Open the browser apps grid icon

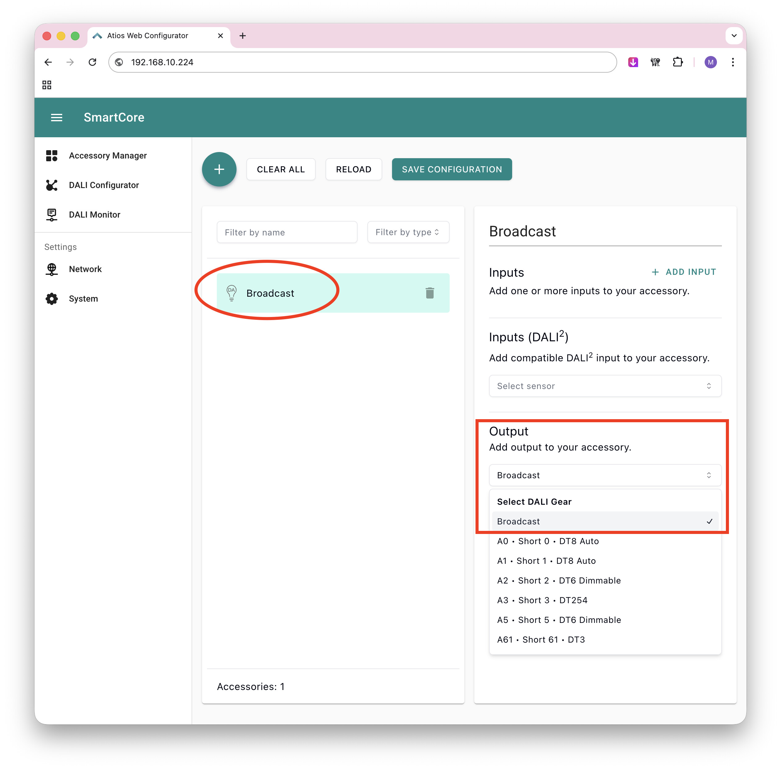[x=47, y=85]
